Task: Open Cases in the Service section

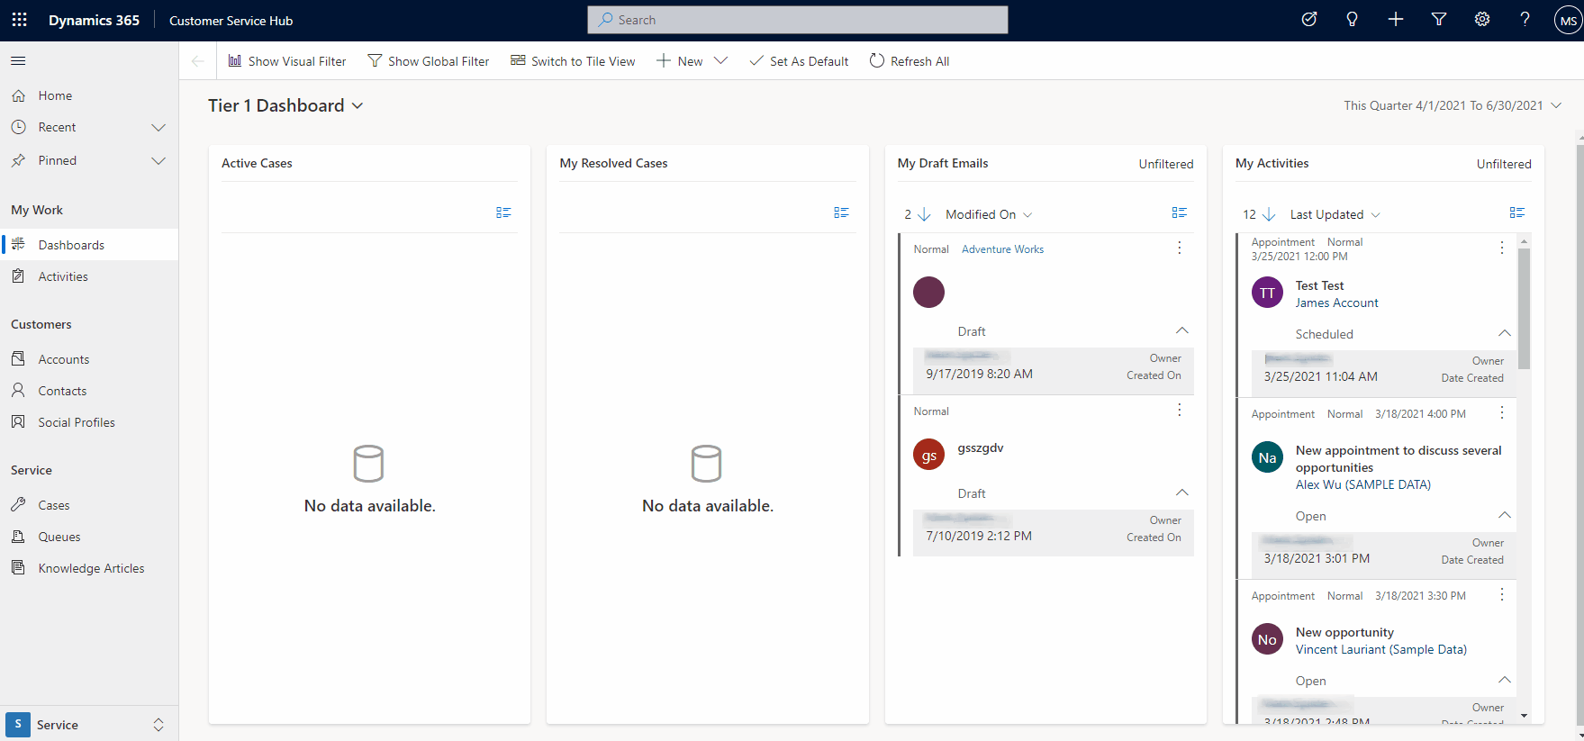Action: click(53, 505)
